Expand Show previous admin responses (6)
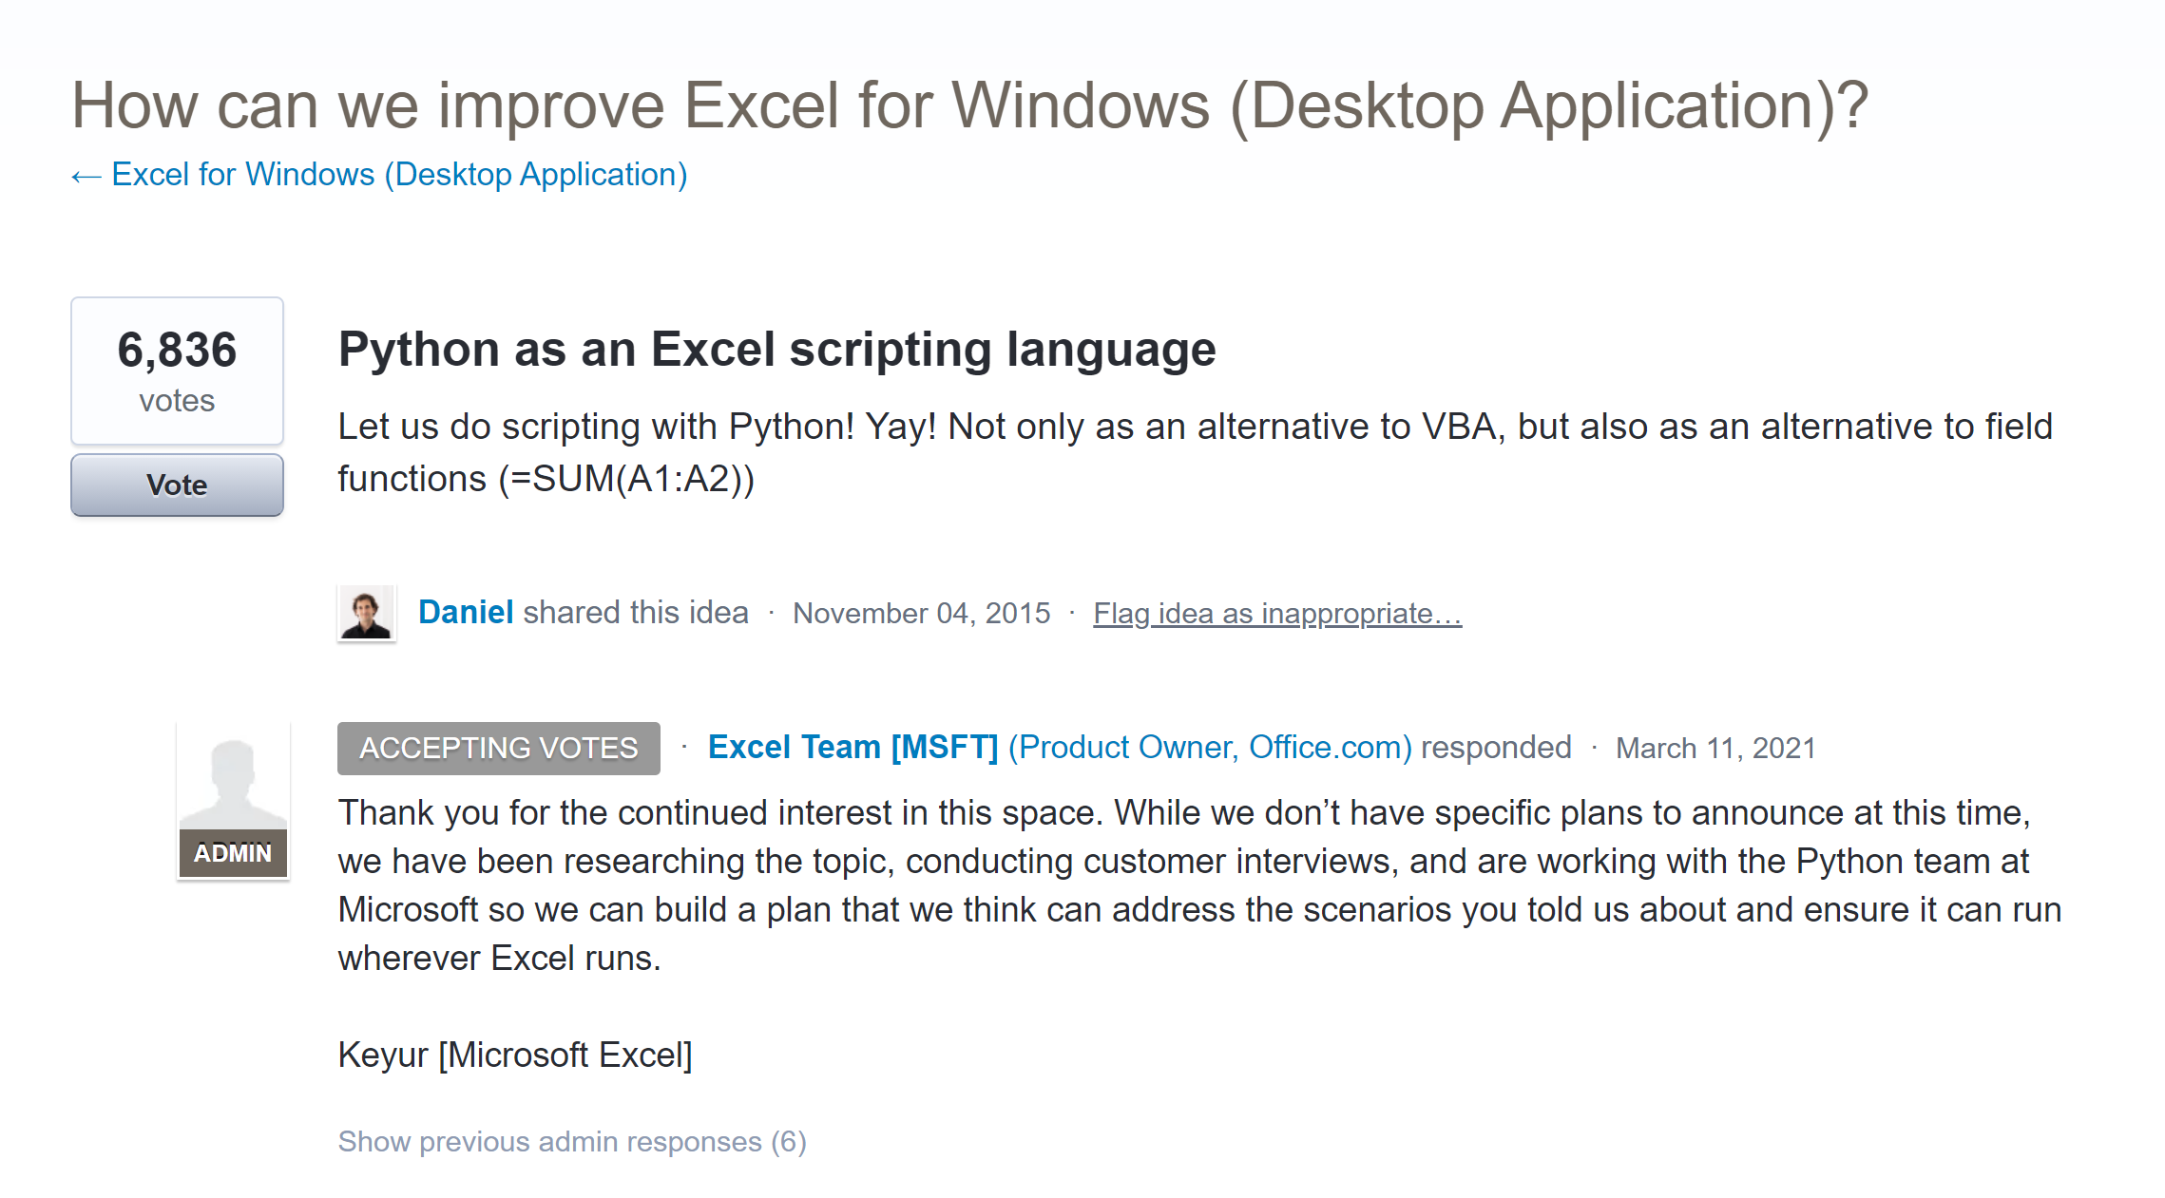This screenshot has width=2165, height=1198. 572,1141
